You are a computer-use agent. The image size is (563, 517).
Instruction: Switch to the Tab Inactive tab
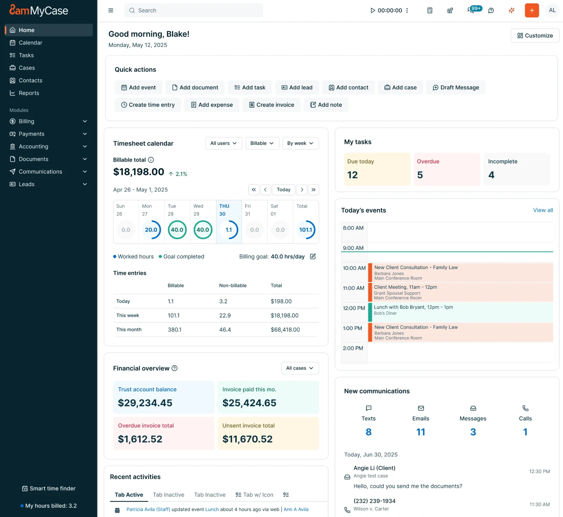click(169, 495)
